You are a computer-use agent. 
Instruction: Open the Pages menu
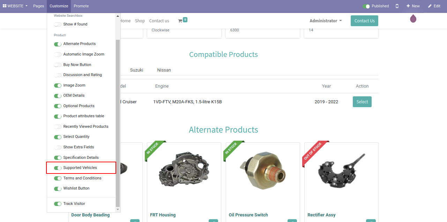pyautogui.click(x=38, y=6)
